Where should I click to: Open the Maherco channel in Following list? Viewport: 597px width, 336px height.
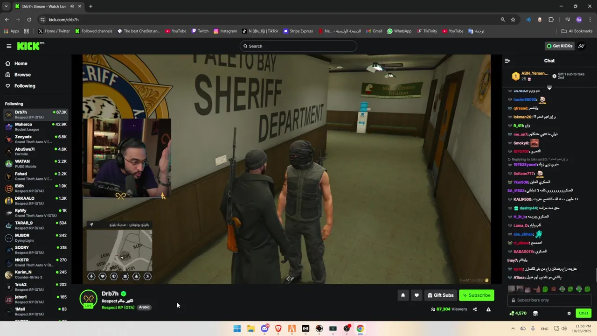click(36, 127)
